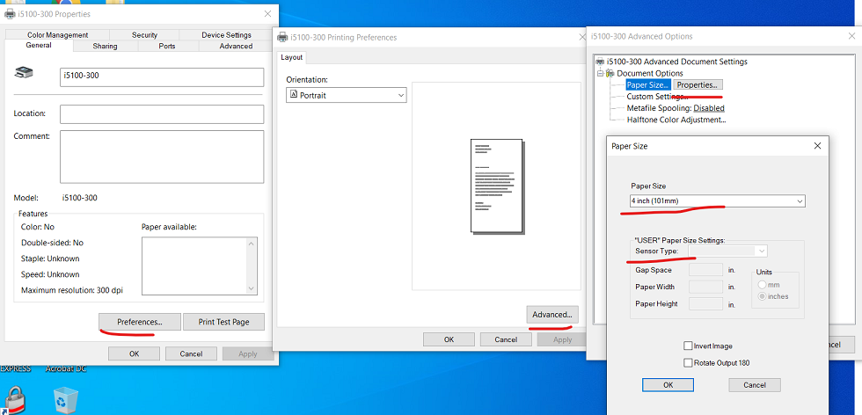Screen dimensions: 862x415
Task: Click the printer icon in General tab
Action: coord(24,76)
